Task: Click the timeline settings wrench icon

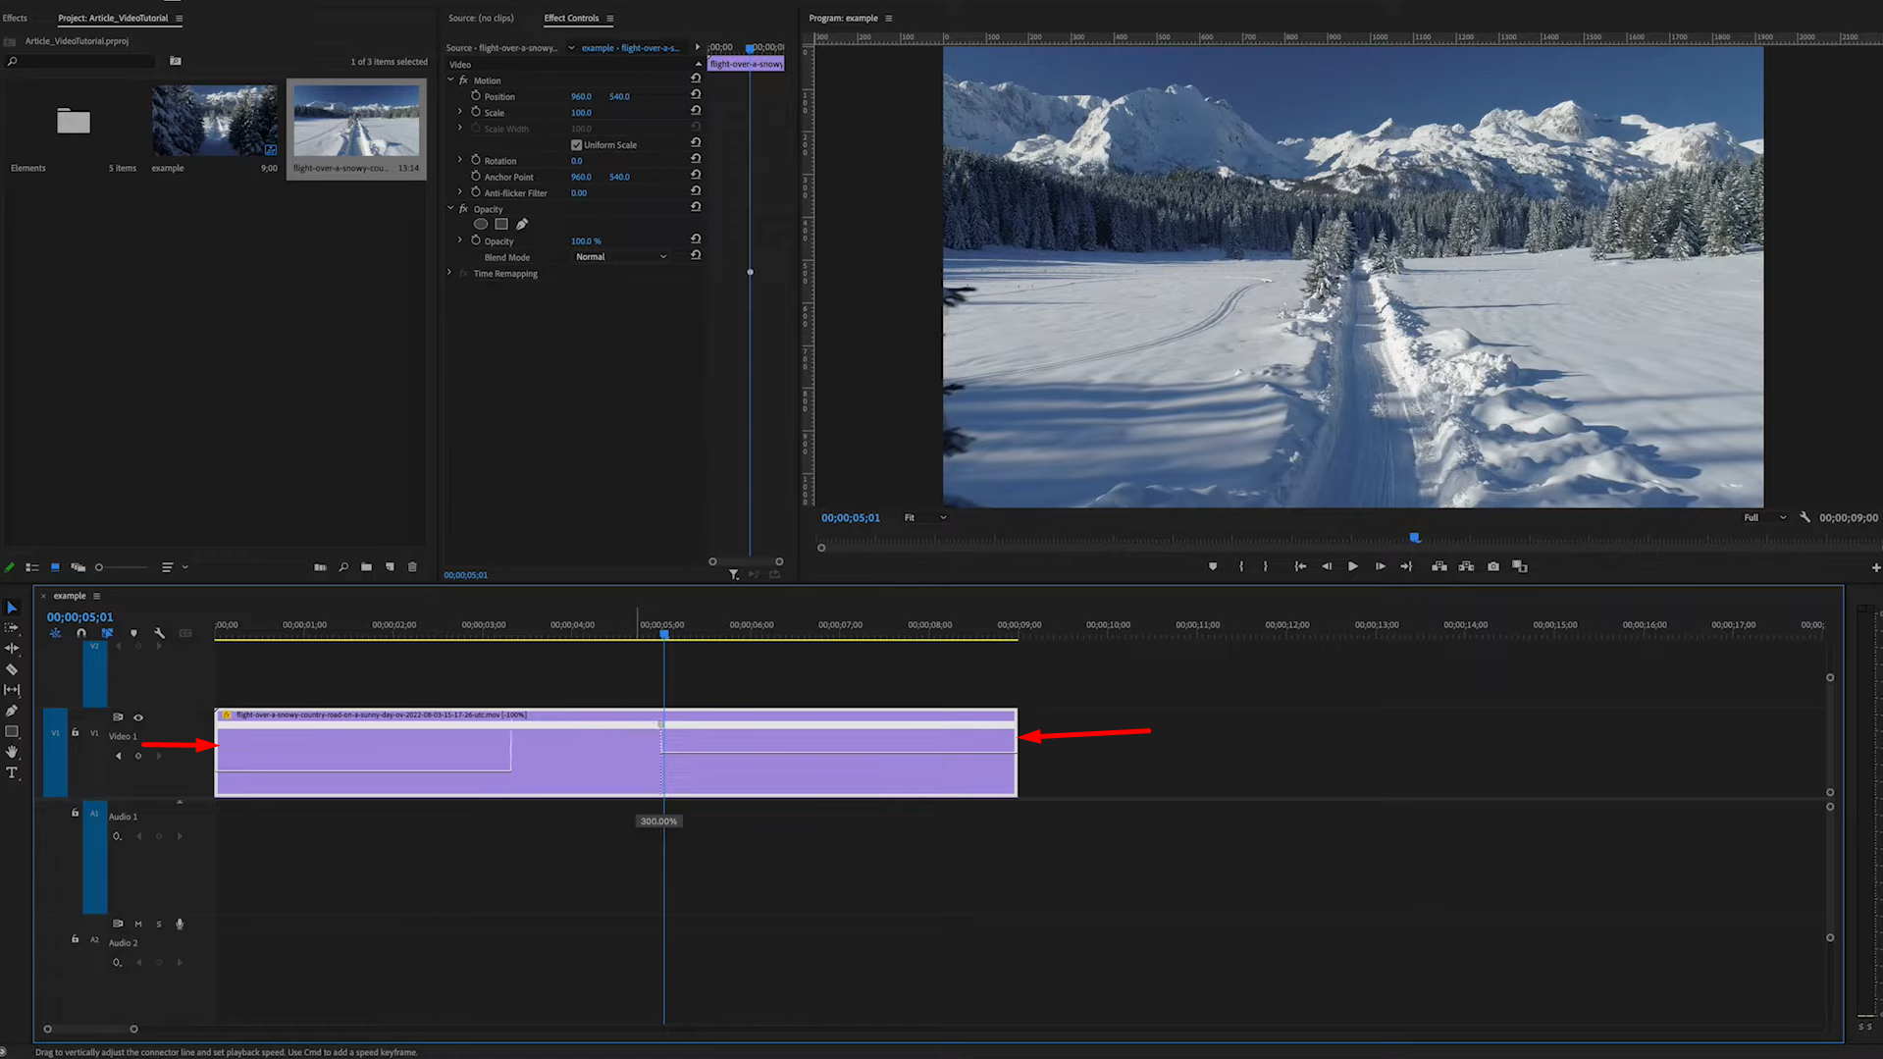Action: point(160,633)
